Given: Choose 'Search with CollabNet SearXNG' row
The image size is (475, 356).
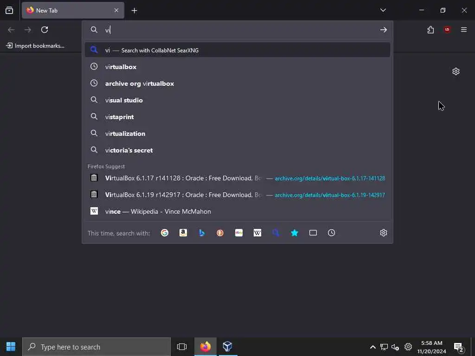Looking at the screenshot, I should pyautogui.click(x=237, y=50).
